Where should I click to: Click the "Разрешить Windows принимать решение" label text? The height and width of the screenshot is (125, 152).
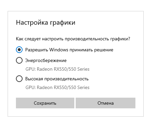pyautogui.click(x=69, y=50)
